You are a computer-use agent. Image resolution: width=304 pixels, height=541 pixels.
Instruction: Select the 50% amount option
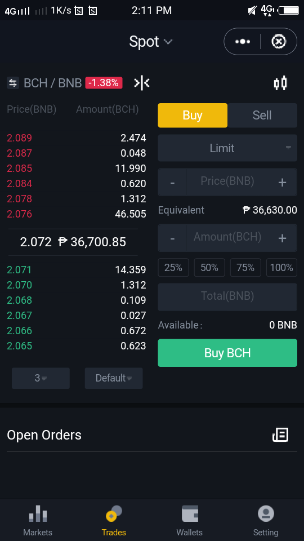(209, 267)
